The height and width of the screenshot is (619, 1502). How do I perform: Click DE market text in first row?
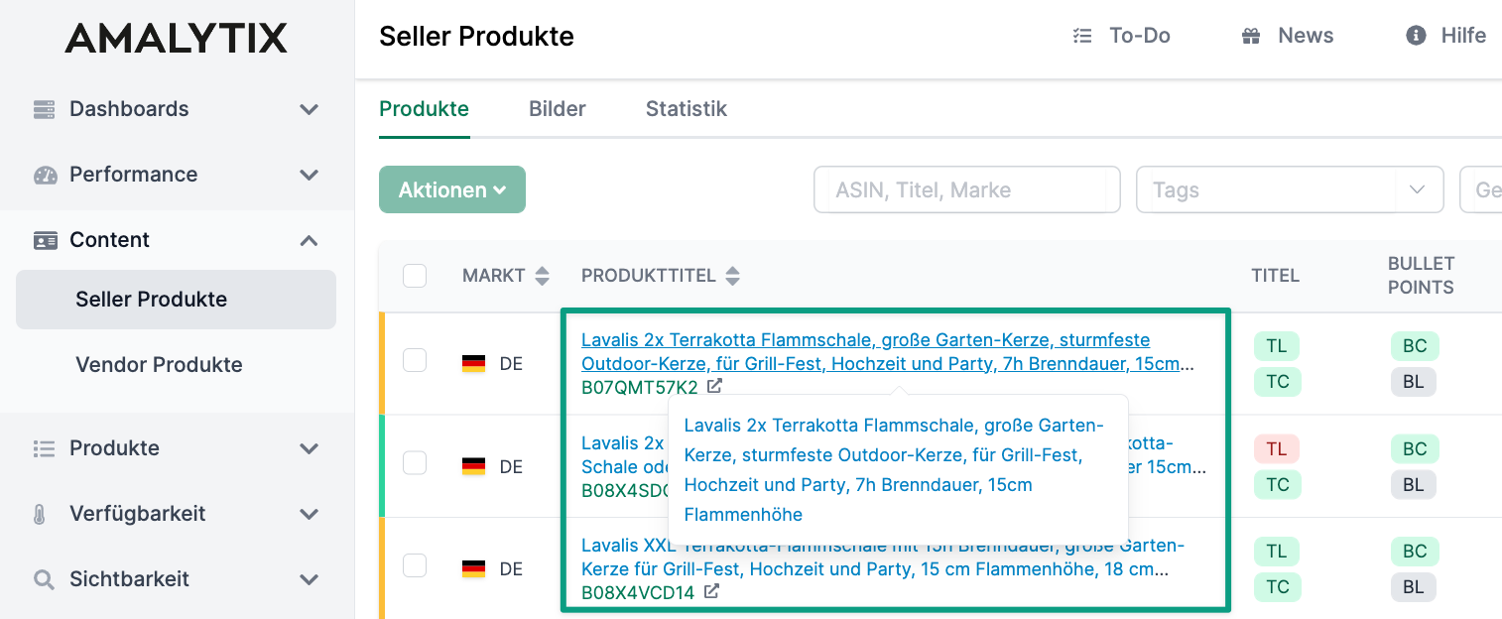511,364
